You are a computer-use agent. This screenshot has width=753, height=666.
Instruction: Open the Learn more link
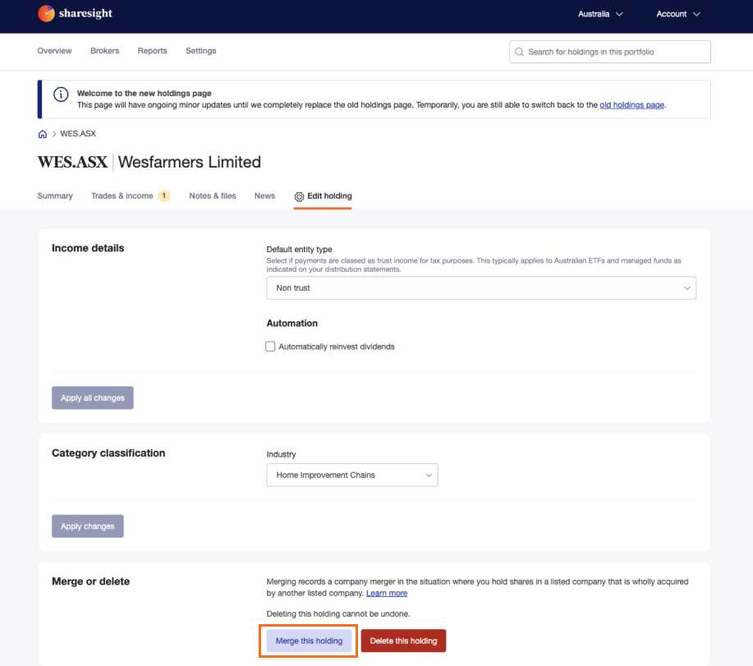tap(387, 593)
